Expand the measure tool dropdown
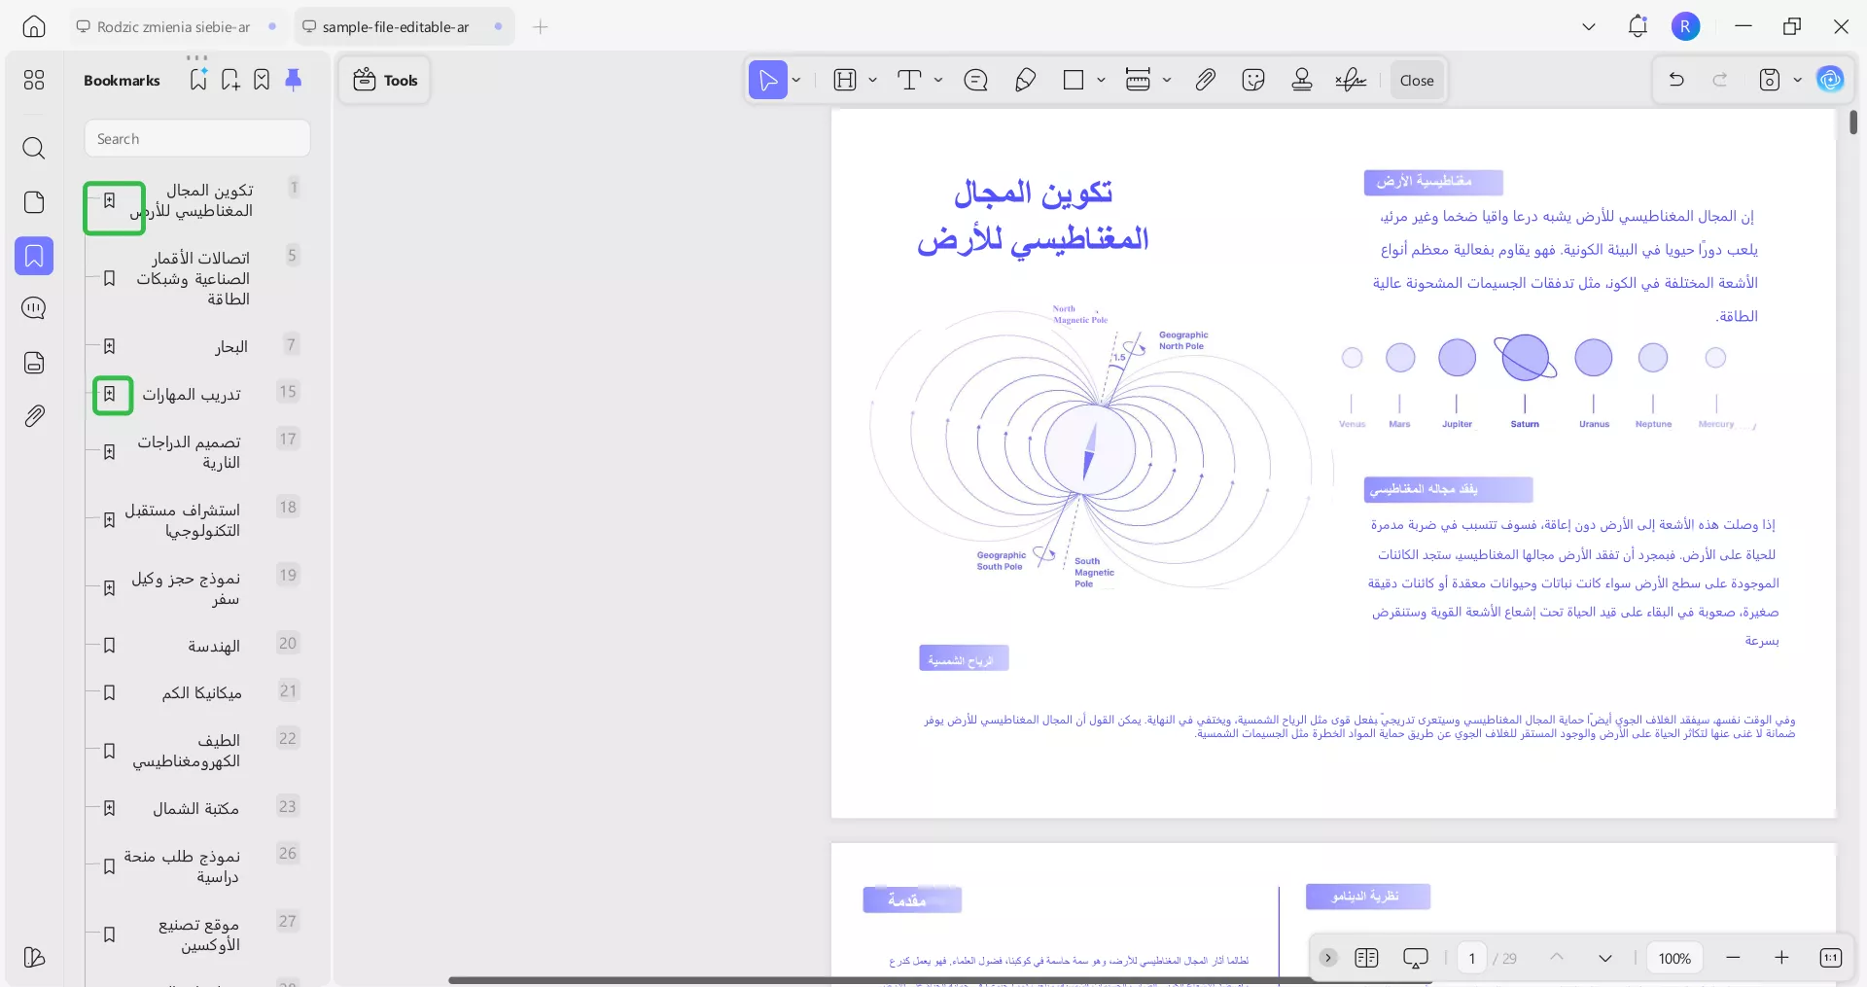Viewport: 1867px width, 987px height. coord(1167,80)
